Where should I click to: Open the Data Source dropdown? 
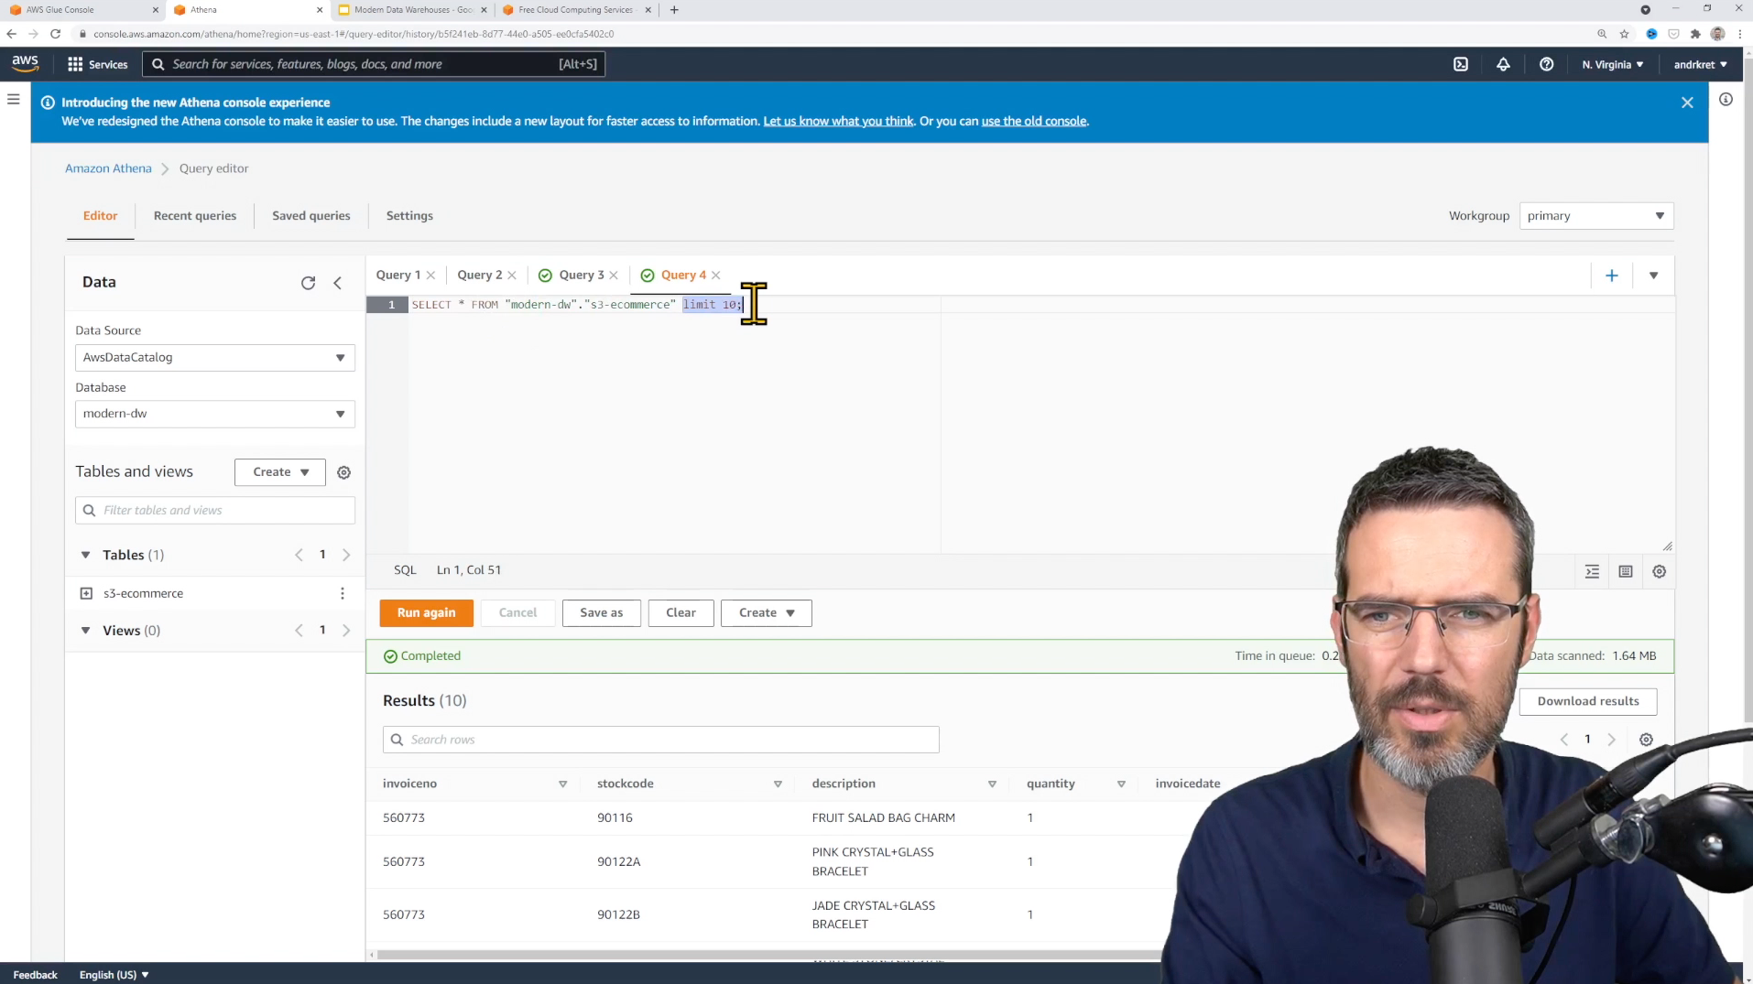215,358
